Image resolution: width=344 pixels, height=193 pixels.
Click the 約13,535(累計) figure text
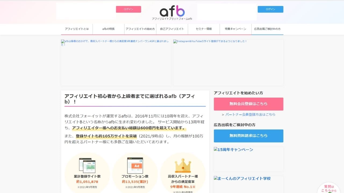coord(135,182)
